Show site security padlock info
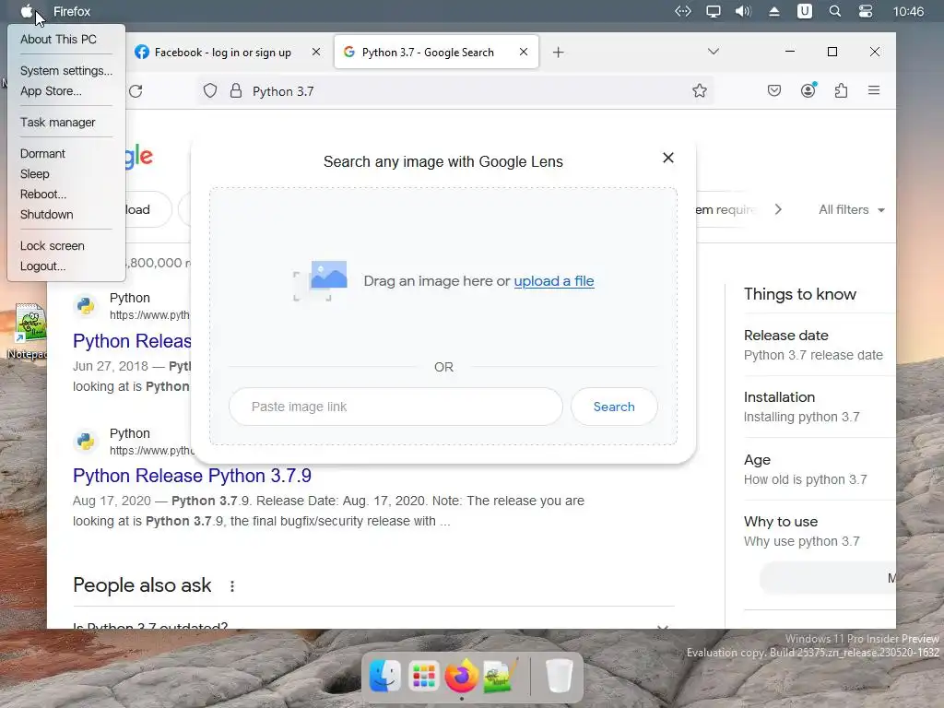The height and width of the screenshot is (708, 944). click(x=236, y=91)
